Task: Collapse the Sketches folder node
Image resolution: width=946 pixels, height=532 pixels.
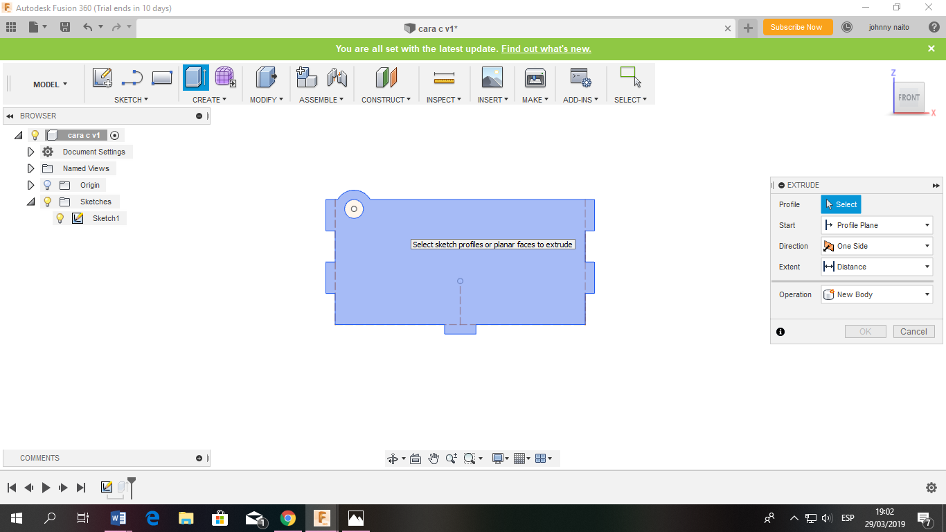Action: click(x=30, y=202)
